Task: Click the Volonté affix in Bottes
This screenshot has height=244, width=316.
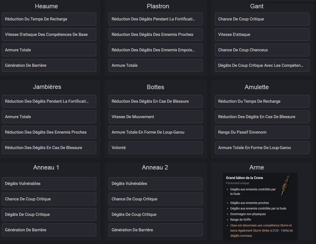Action: (156, 148)
